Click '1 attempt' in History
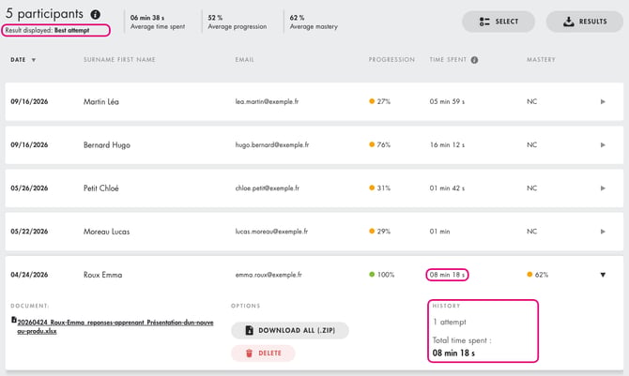The height and width of the screenshot is (376, 629). pos(450,323)
